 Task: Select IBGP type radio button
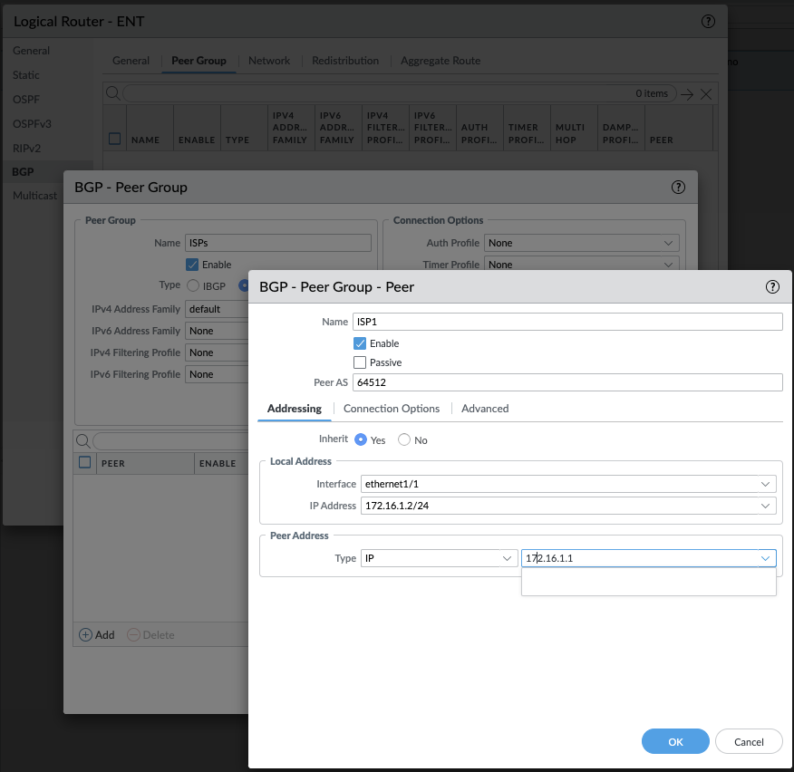coord(193,285)
